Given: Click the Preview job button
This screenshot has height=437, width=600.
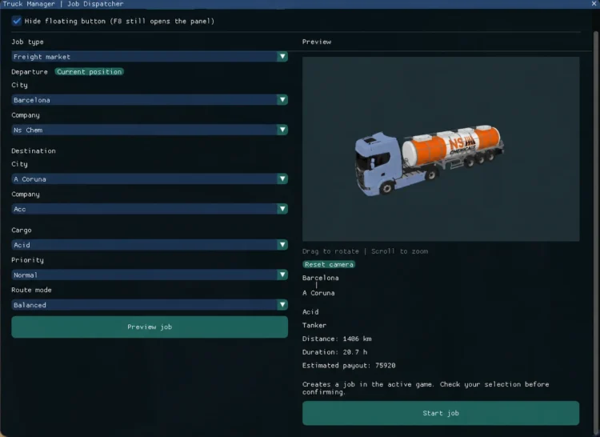Looking at the screenshot, I should [x=150, y=327].
